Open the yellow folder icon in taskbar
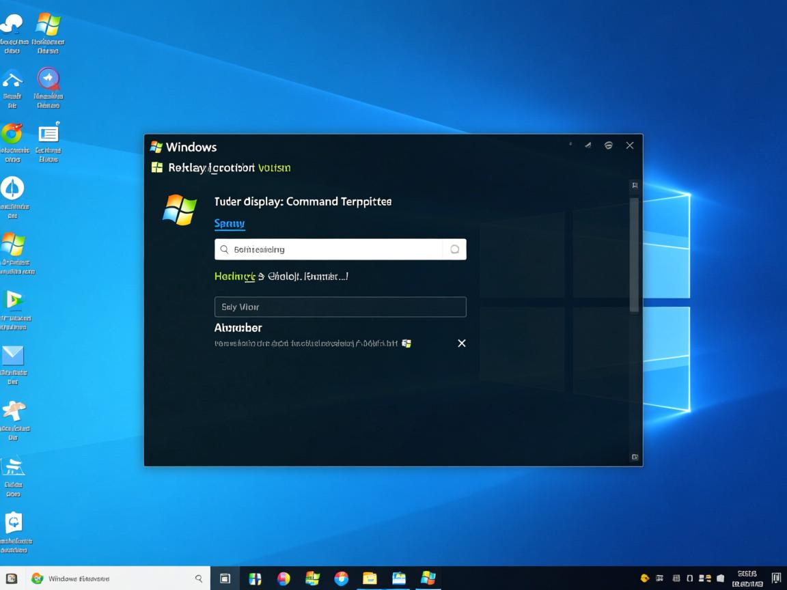The width and height of the screenshot is (787, 590). (x=370, y=578)
